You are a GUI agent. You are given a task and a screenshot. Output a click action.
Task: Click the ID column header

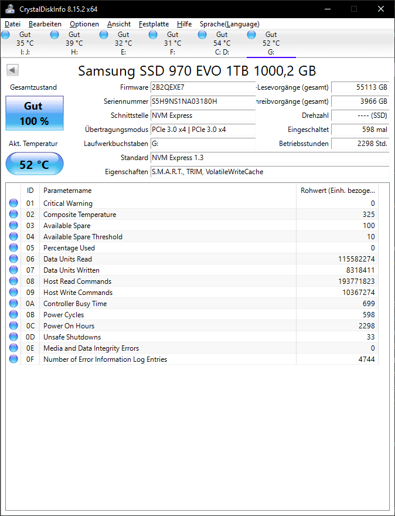(30, 191)
